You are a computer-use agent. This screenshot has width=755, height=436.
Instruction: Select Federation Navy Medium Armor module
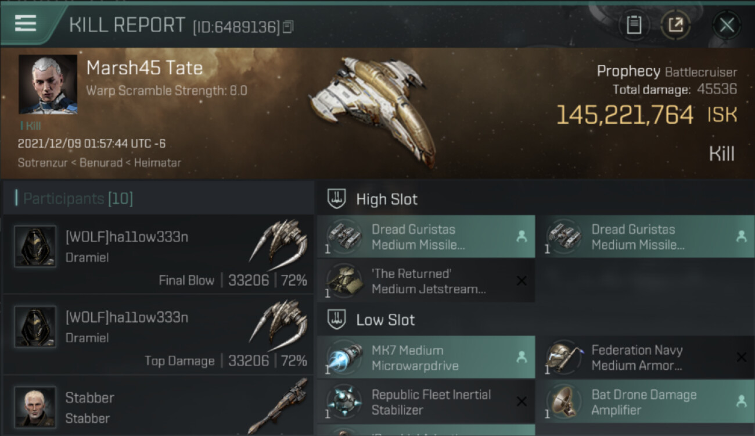tap(645, 358)
